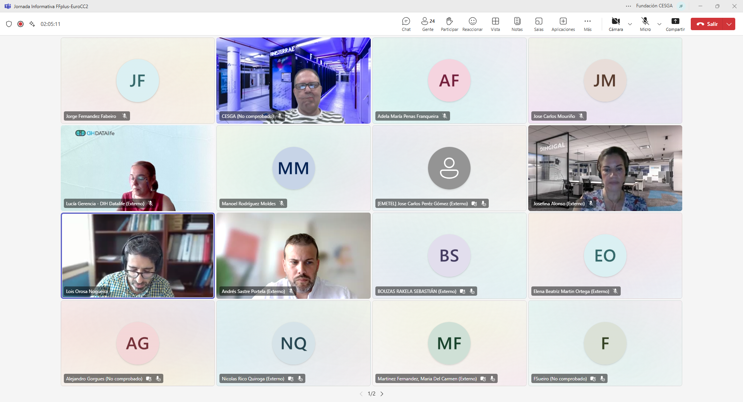743x402 pixels.
Task: Show the Gente participants list
Action: [428, 24]
